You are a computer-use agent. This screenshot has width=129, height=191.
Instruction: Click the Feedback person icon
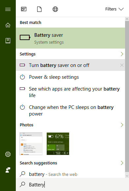(8, 170)
